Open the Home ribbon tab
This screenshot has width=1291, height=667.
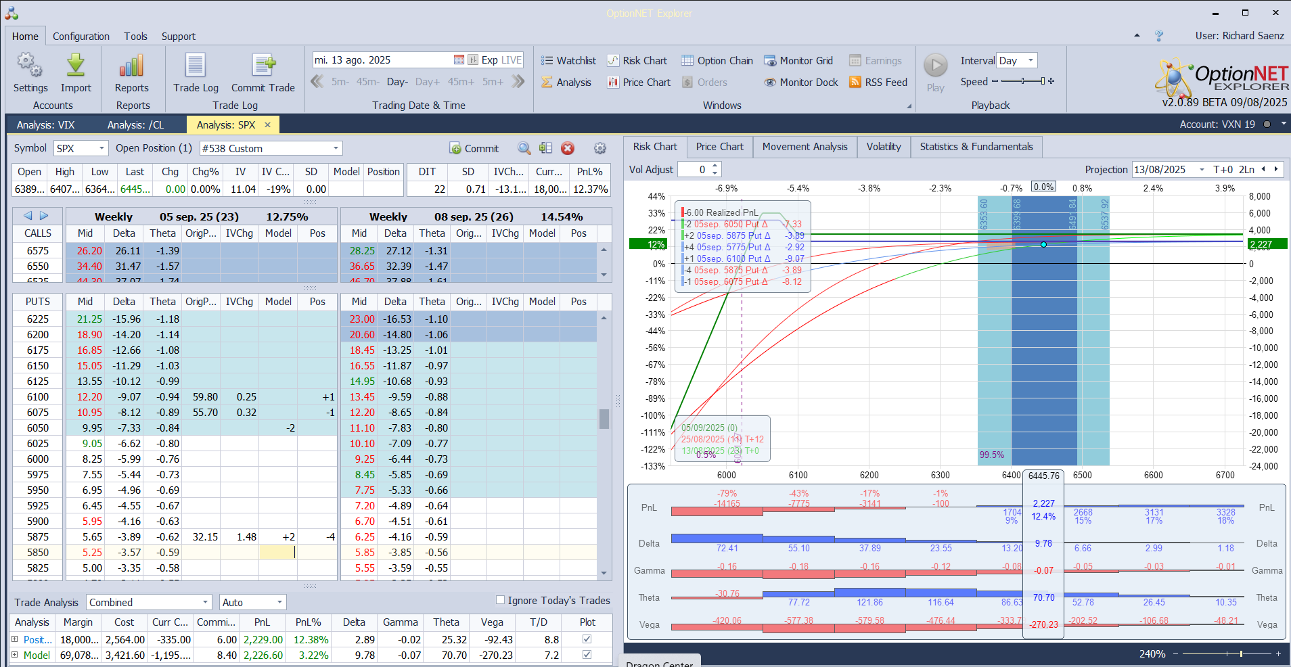[x=25, y=37]
